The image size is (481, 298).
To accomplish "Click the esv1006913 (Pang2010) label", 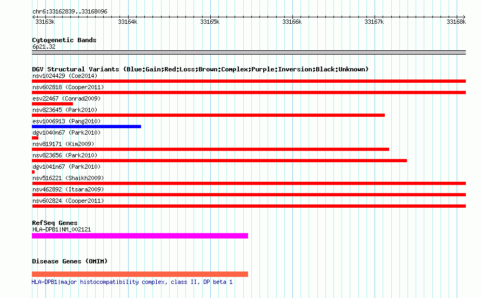I will [x=66, y=121].
